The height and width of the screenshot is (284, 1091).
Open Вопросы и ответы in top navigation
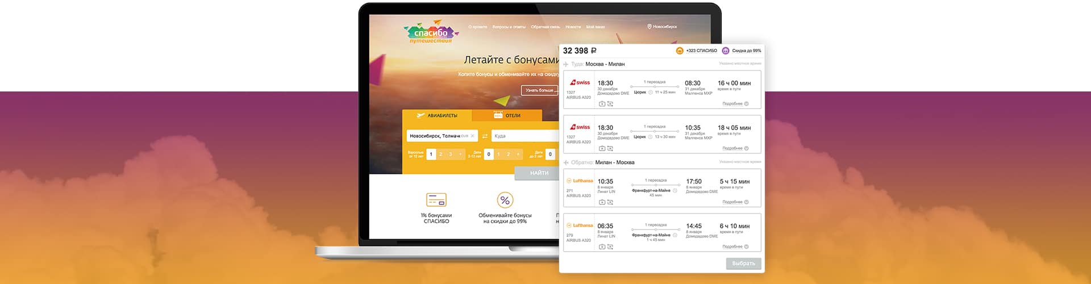(509, 27)
